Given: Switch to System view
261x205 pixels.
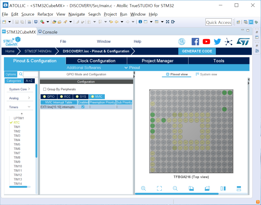Looking at the screenshot, I should point(206,74).
